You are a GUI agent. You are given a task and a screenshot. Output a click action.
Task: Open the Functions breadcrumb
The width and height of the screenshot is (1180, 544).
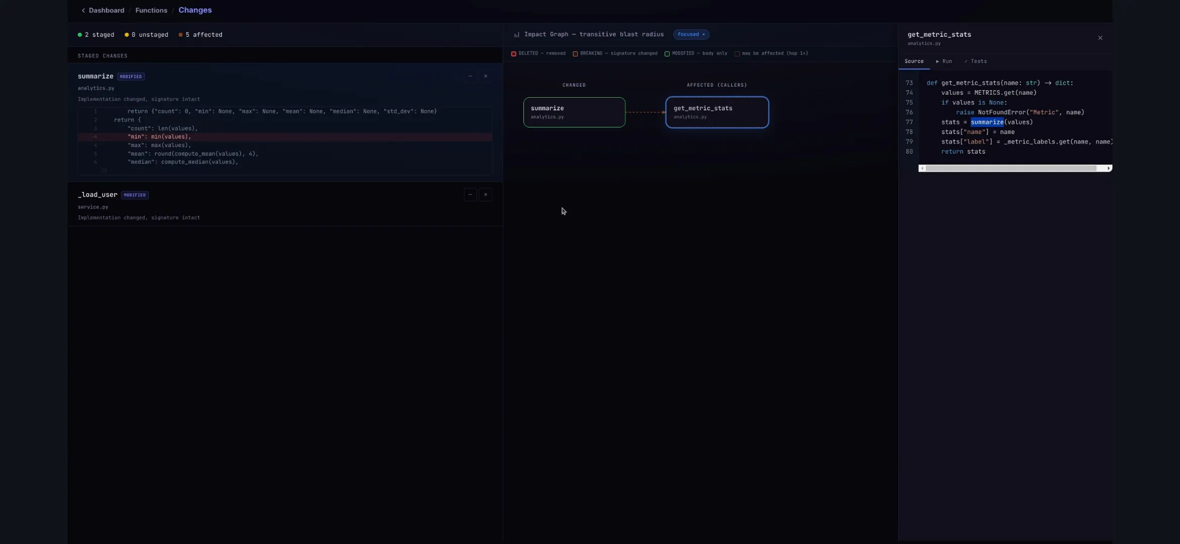coord(151,11)
